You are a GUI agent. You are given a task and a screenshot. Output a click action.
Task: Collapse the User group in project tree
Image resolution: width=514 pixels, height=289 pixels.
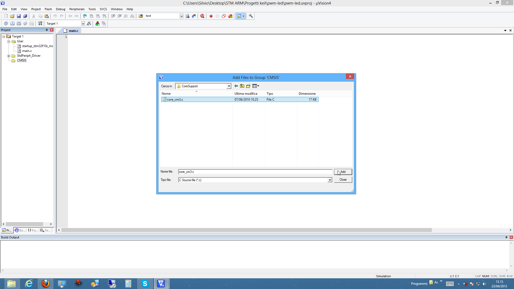pos(9,41)
